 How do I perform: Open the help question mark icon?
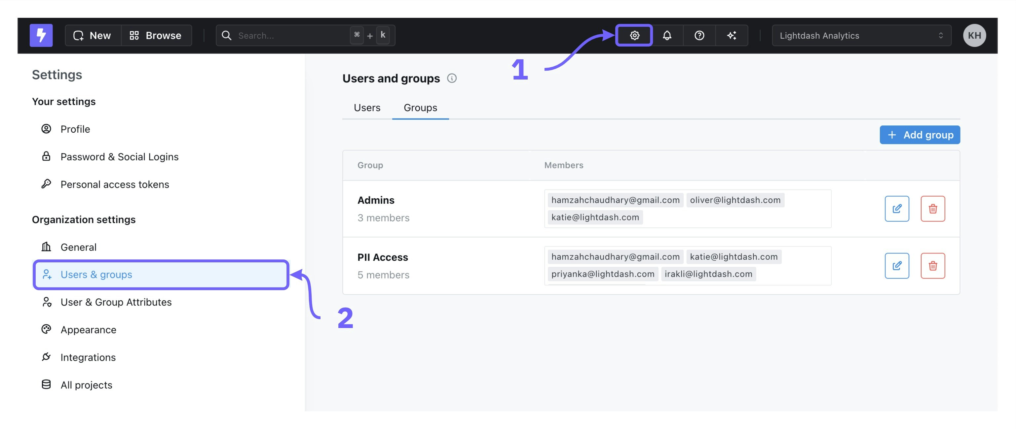tap(699, 35)
